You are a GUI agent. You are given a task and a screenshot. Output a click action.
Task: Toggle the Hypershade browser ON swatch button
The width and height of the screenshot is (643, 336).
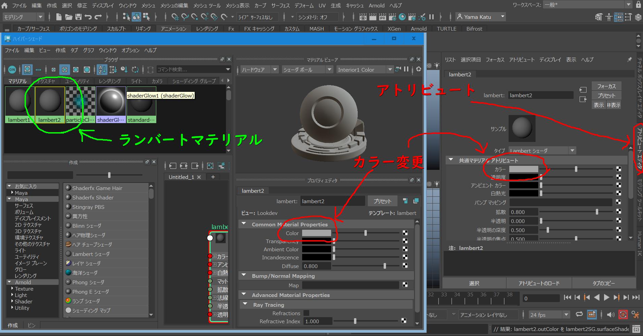click(x=12, y=70)
